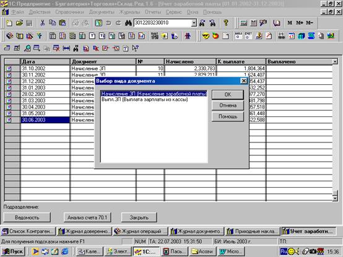Expand the search field 3012203230010 dropdown
The image size is (343, 257).
pyautogui.click(x=194, y=23)
